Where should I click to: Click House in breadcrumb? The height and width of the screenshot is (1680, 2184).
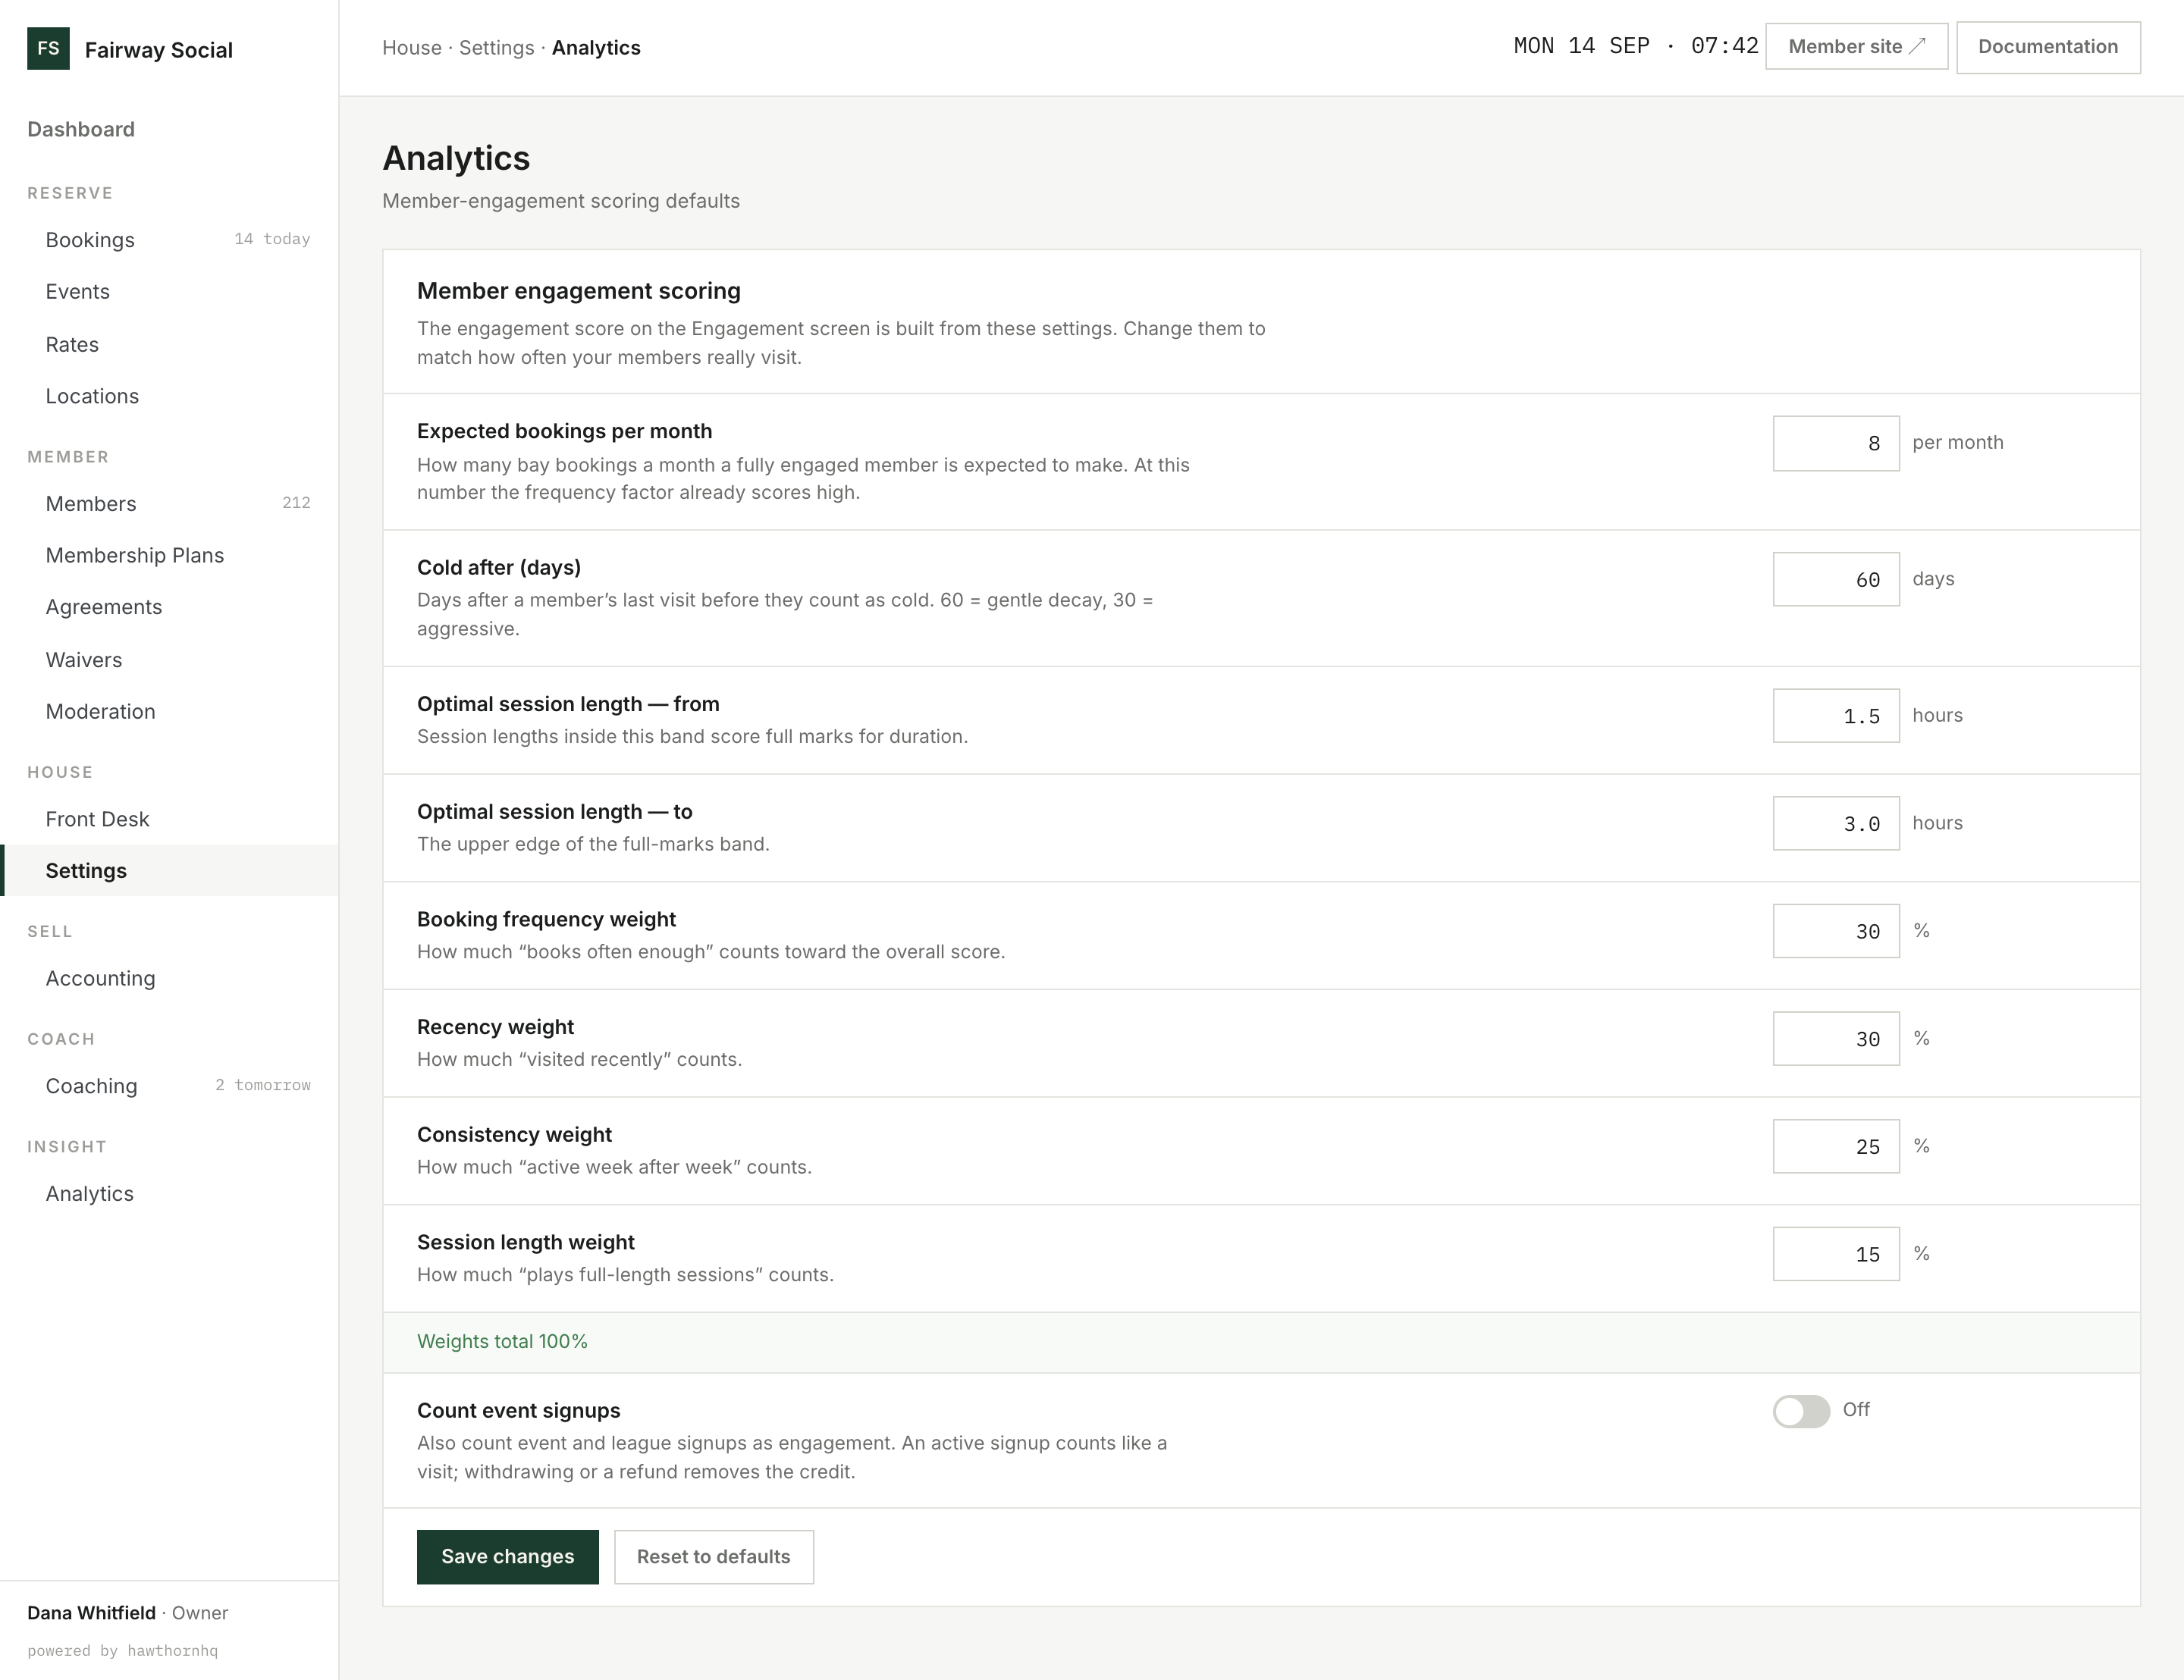coord(412,48)
